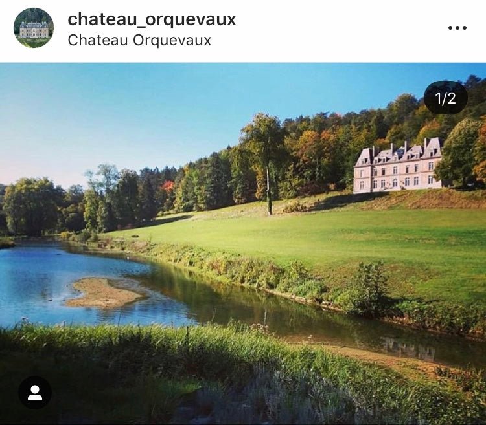Click the red autumn tree in forest
Image resolution: width=486 pixels, height=425 pixels.
tap(168, 186)
